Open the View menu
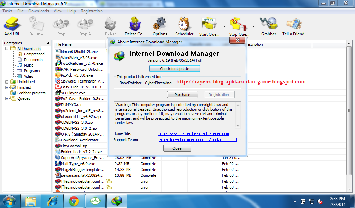The width and height of the screenshot is (355, 208). (x=58, y=11)
